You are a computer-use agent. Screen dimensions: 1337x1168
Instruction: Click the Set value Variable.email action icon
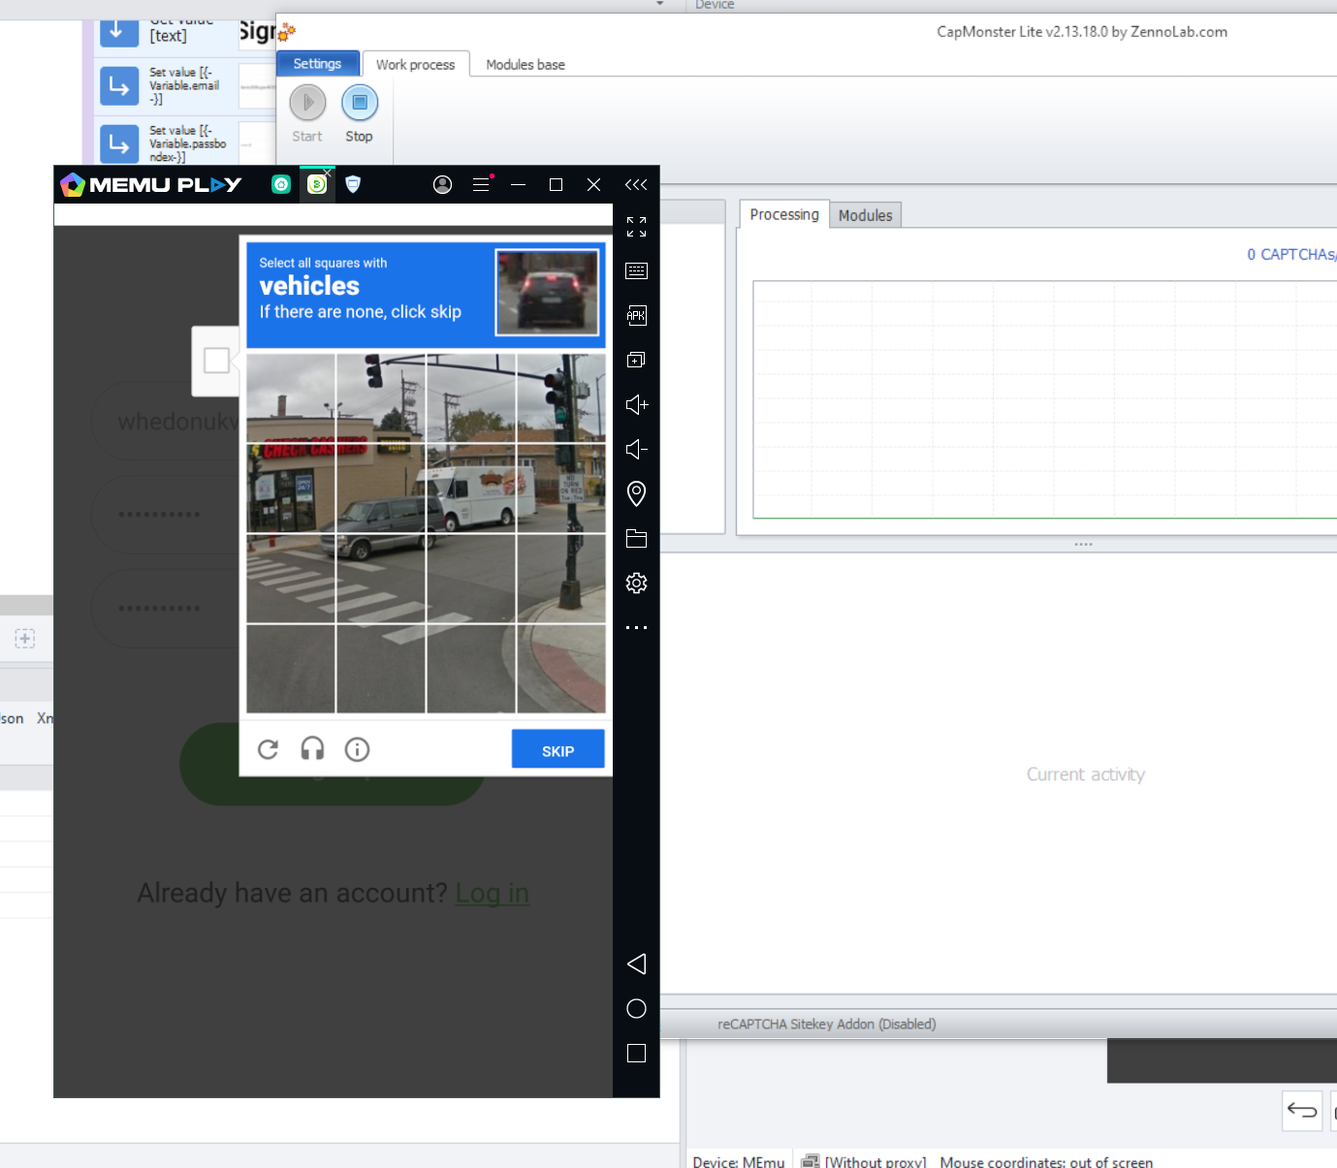(x=118, y=86)
